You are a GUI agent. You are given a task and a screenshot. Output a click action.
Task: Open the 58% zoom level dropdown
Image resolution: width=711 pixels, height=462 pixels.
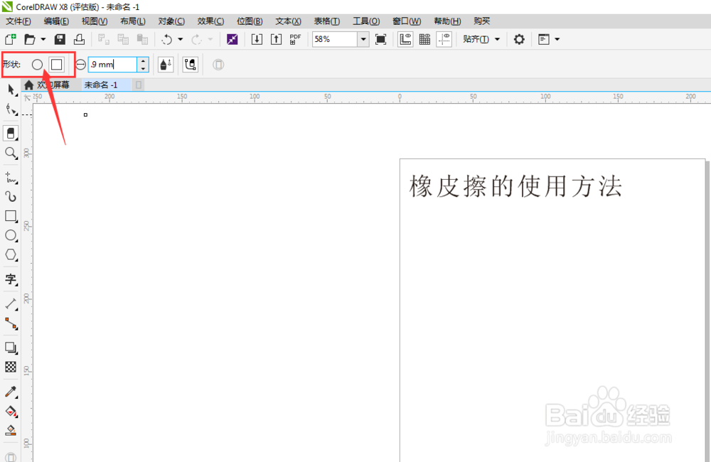(x=363, y=39)
